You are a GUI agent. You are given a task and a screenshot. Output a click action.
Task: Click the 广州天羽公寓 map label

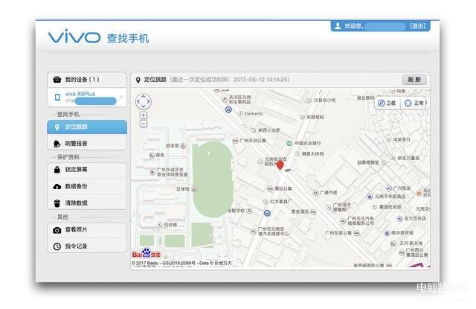click(253, 141)
